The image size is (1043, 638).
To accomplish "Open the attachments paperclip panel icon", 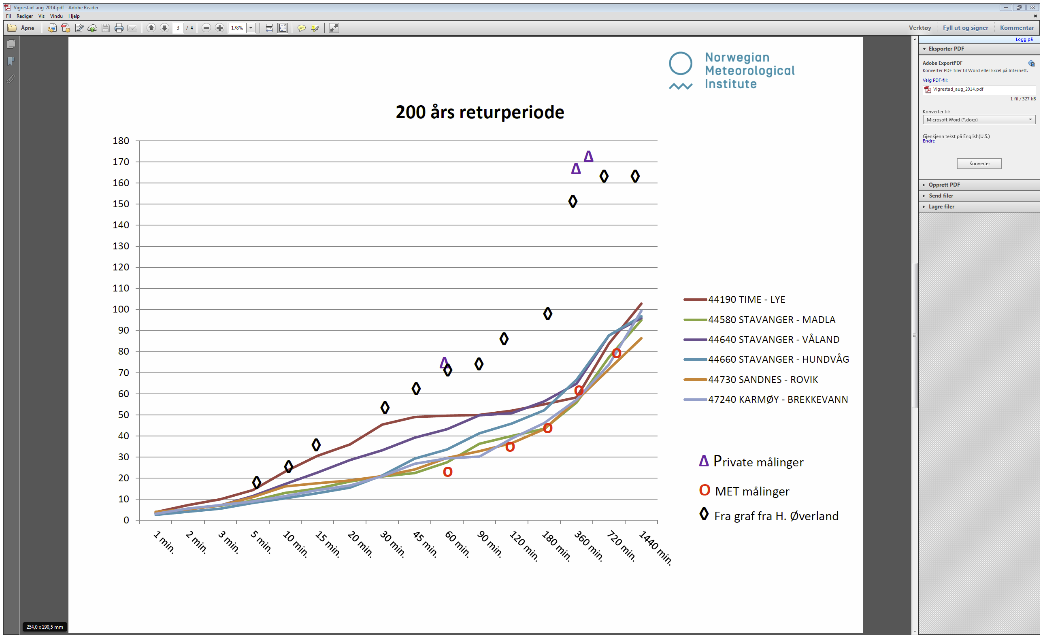I will (11, 79).
